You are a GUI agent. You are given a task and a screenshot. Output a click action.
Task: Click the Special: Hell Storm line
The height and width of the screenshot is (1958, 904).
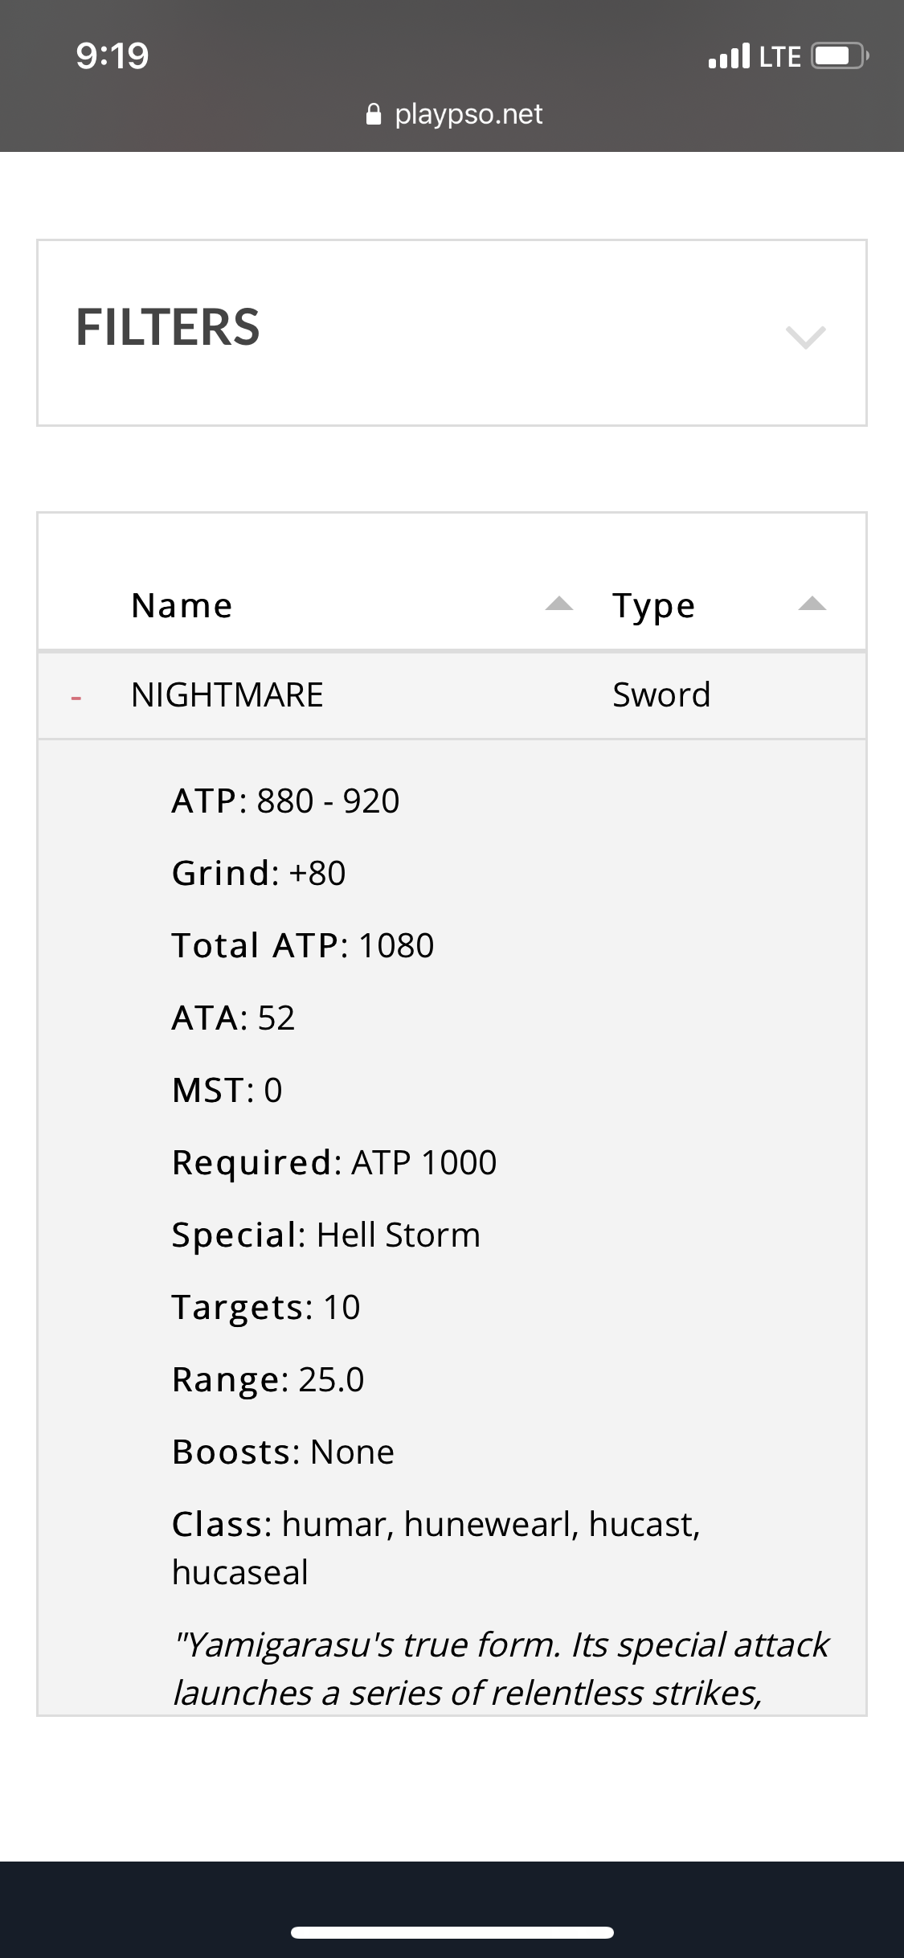tap(326, 1235)
